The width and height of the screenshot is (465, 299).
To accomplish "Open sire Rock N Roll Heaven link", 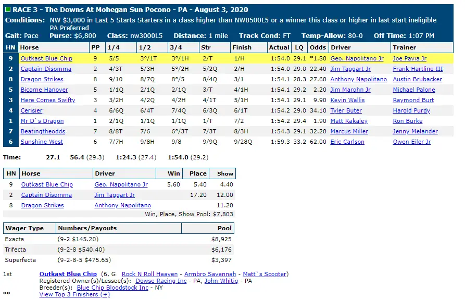I will point(150,274).
